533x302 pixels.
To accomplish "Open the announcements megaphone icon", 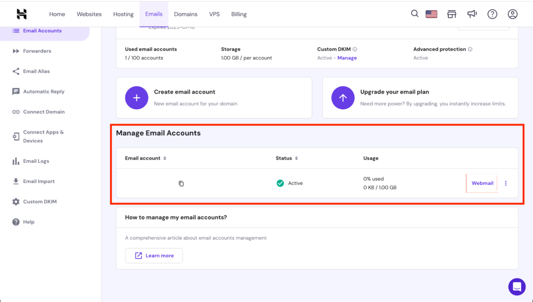I will point(472,14).
